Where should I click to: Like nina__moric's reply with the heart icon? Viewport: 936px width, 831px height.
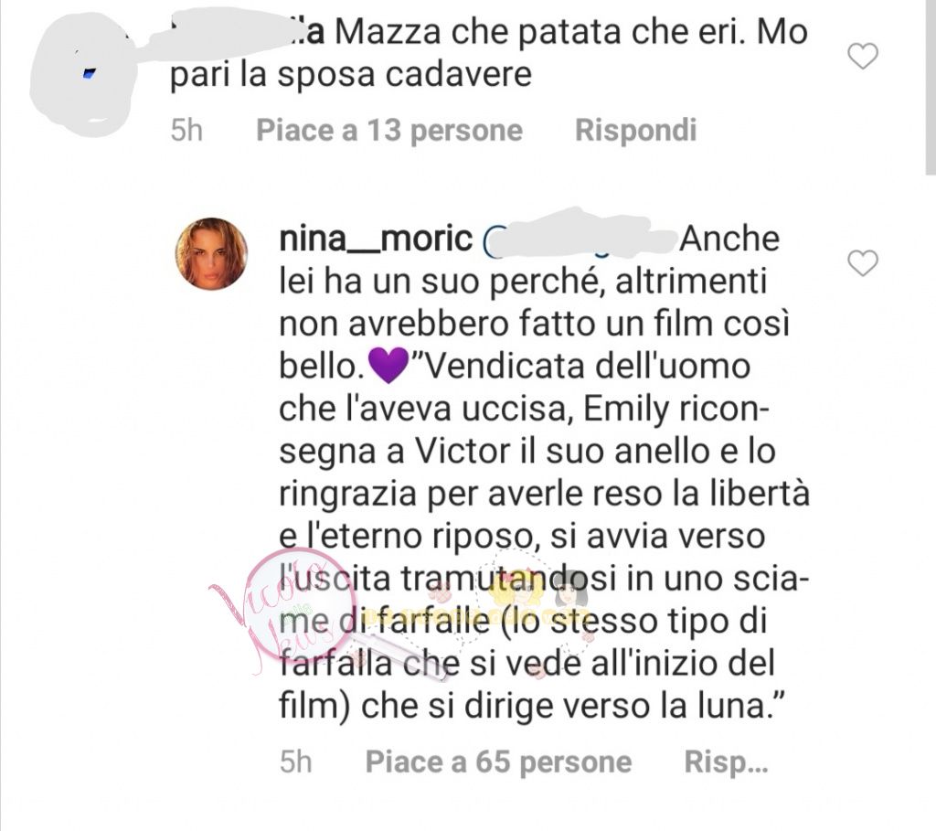pyautogui.click(x=863, y=264)
